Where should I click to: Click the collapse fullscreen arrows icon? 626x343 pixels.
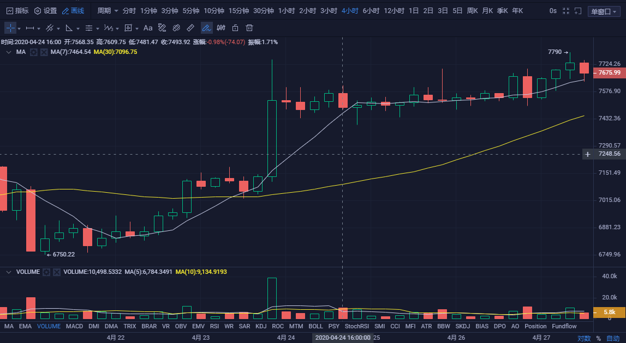566,11
